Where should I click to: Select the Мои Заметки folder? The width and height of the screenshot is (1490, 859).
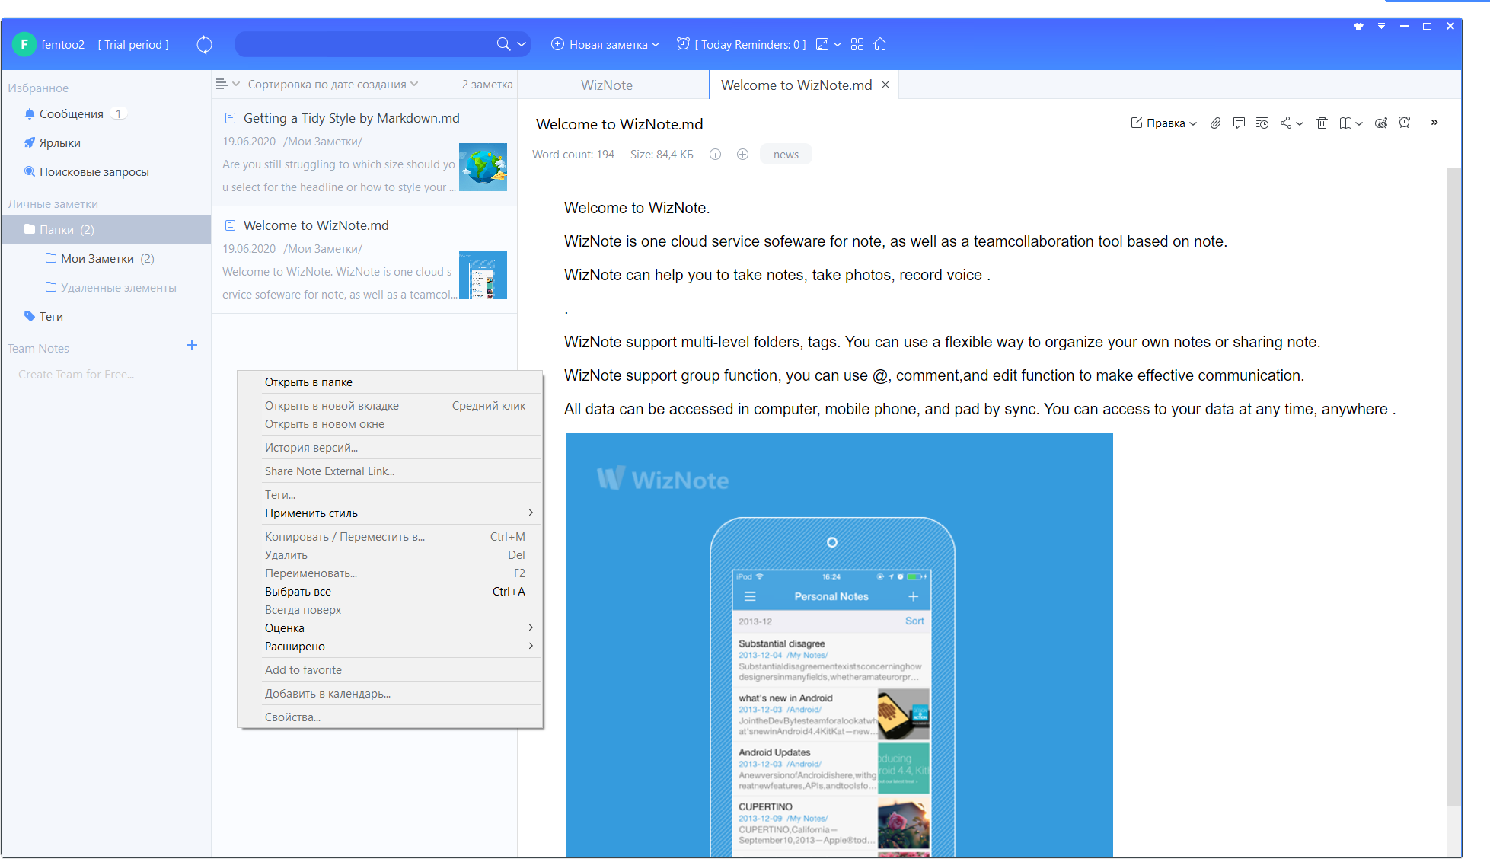(x=106, y=258)
